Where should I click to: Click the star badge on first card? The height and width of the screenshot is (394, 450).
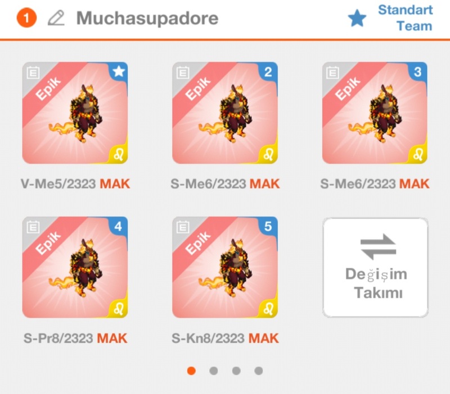click(119, 72)
